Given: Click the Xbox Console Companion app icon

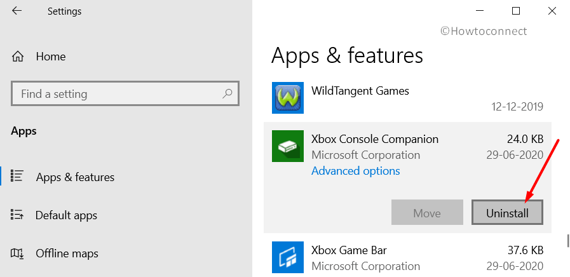Looking at the screenshot, I should click(x=288, y=146).
